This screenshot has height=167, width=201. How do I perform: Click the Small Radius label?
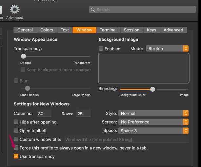pyautogui.click(x=30, y=95)
